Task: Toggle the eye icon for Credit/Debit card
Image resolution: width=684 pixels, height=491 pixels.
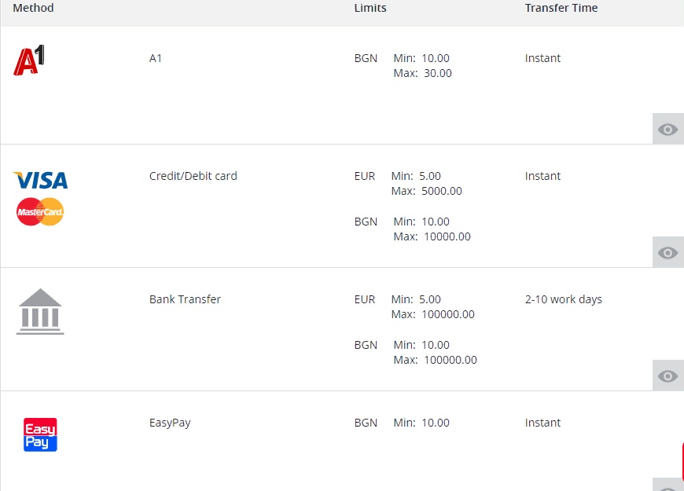Action: click(x=667, y=252)
